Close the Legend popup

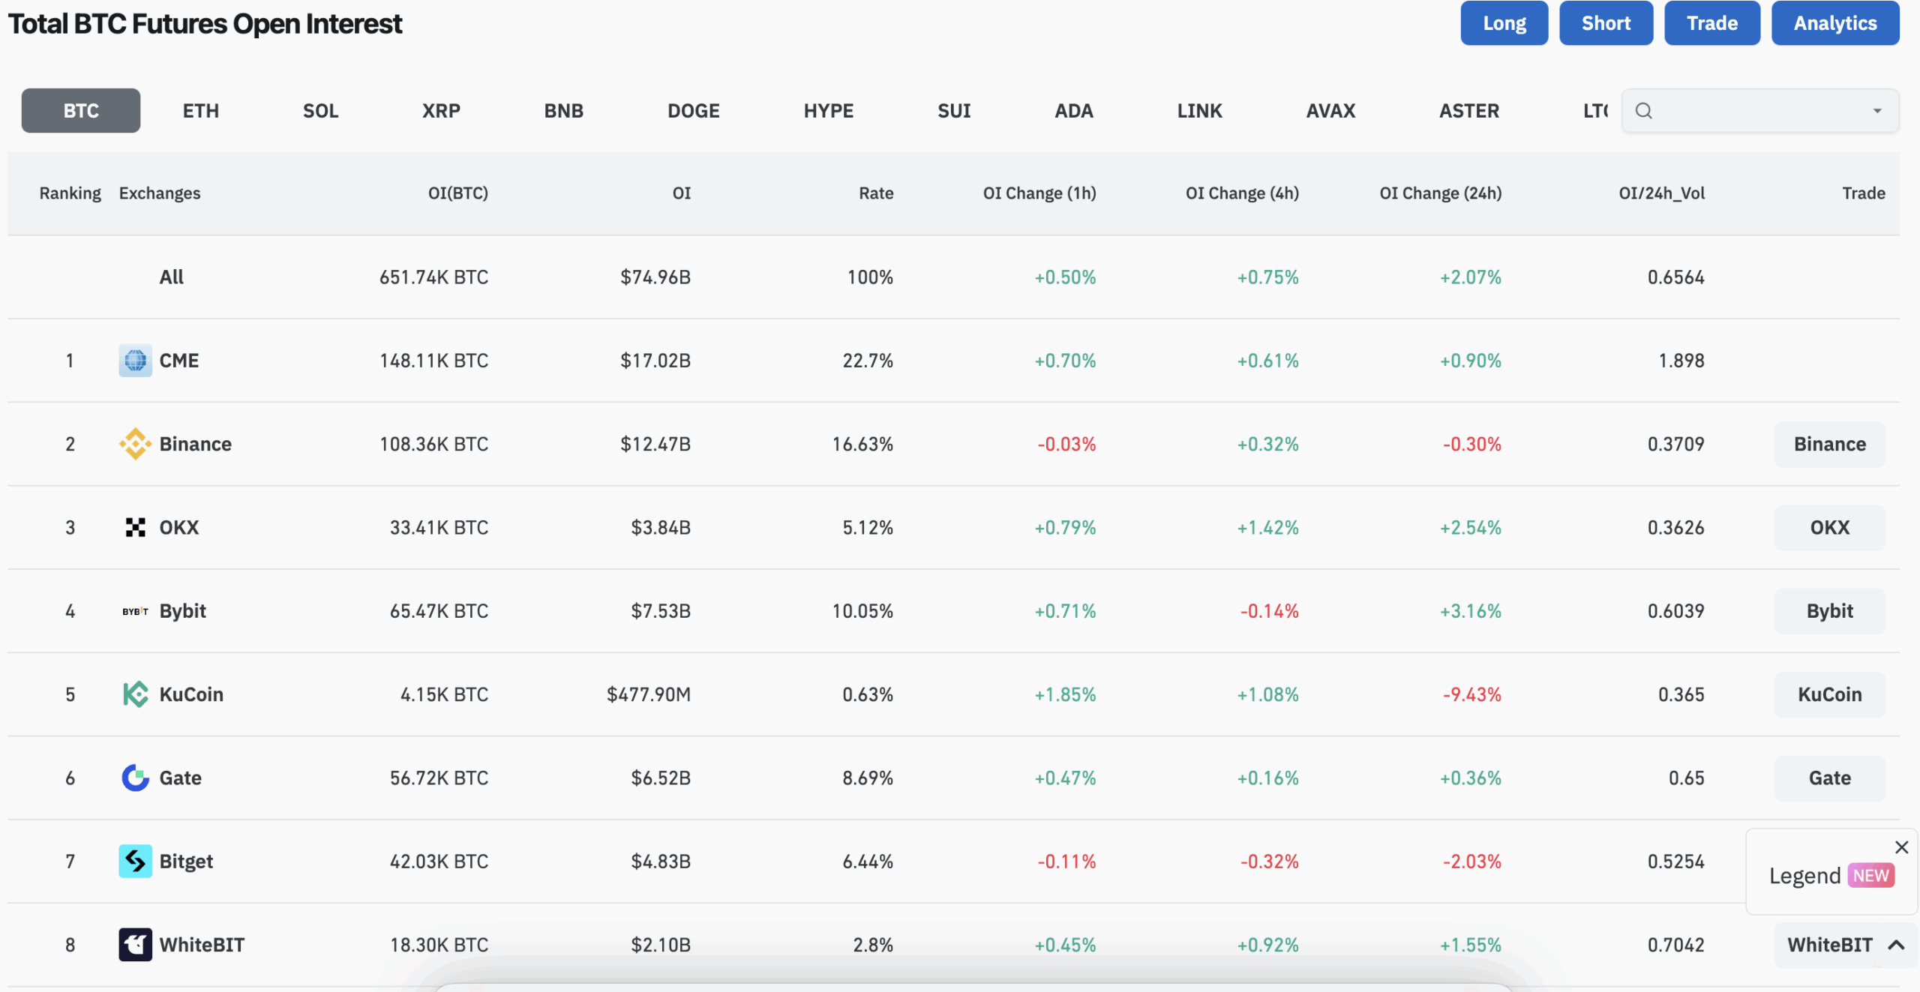pyautogui.click(x=1902, y=847)
